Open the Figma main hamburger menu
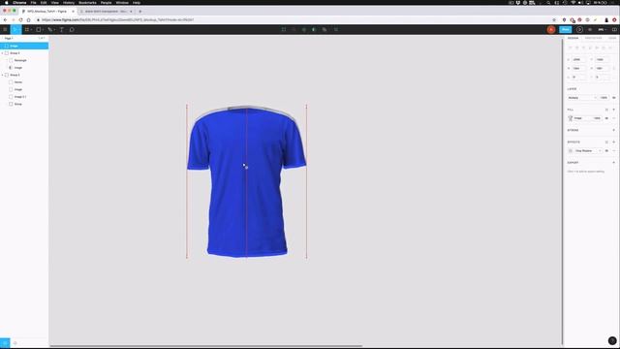Viewport: 620px width, 349px height. tap(5, 30)
